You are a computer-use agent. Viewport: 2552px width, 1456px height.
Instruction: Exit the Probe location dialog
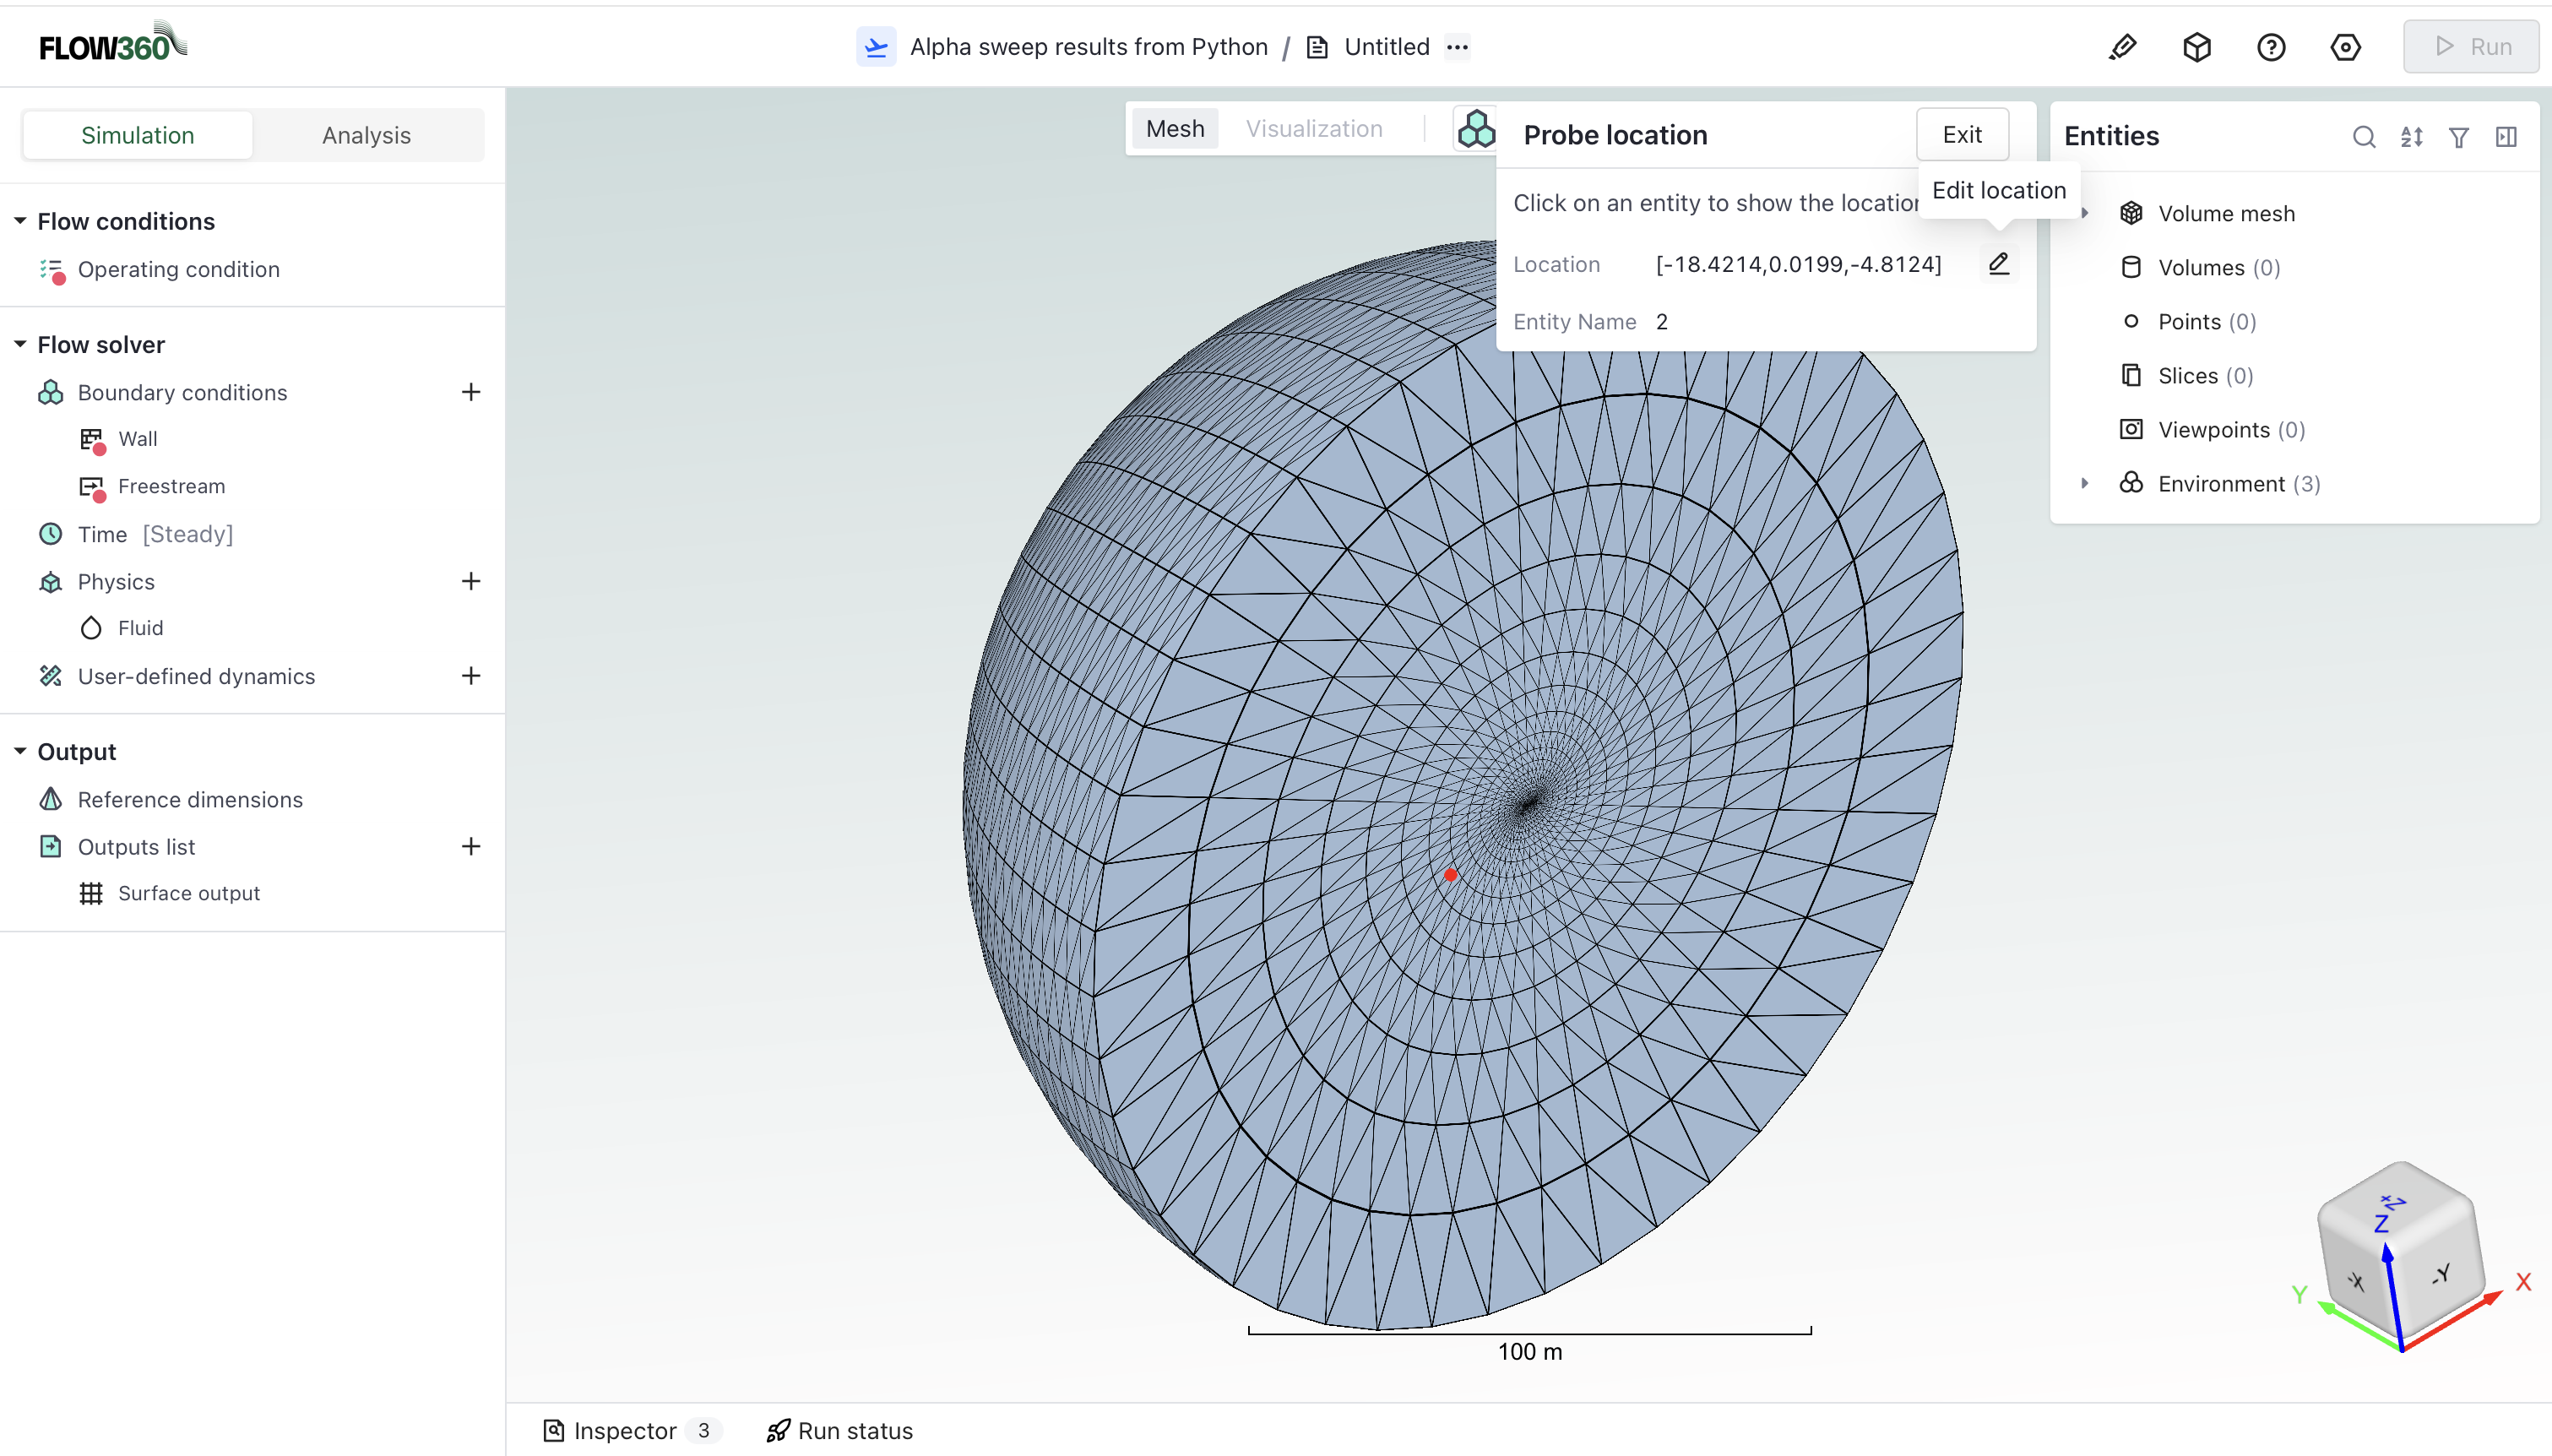click(x=1961, y=133)
